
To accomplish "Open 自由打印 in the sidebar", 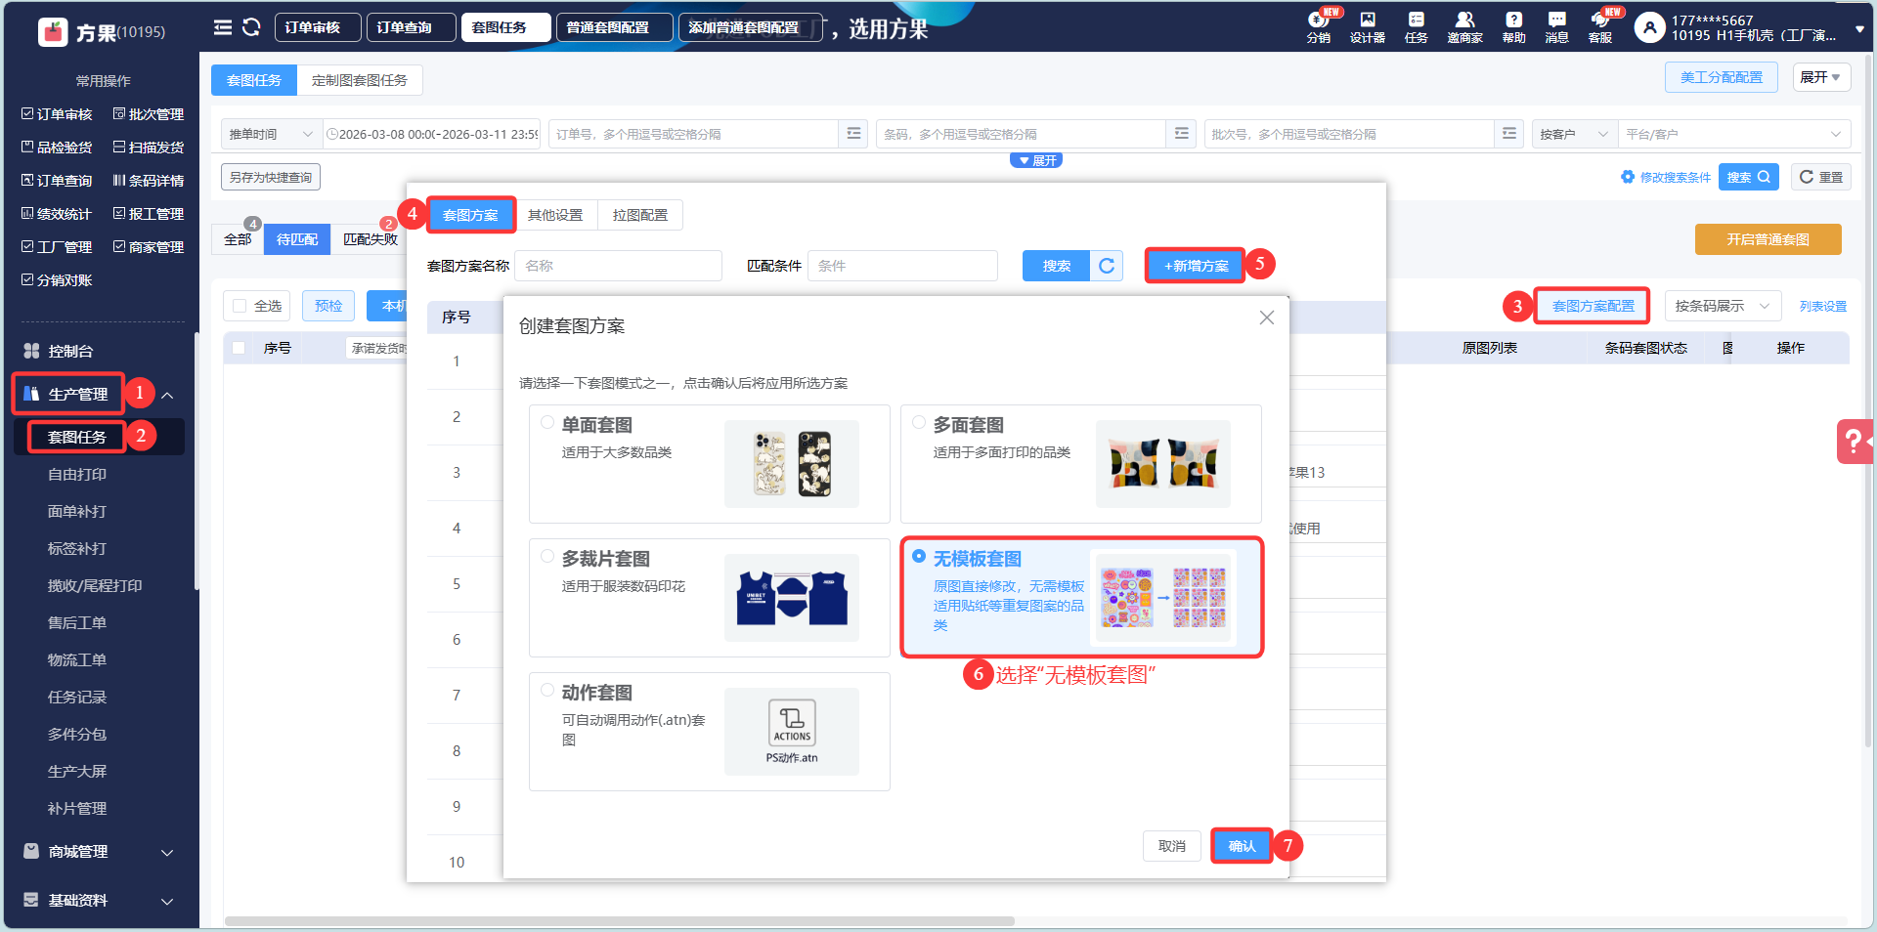I will (77, 475).
